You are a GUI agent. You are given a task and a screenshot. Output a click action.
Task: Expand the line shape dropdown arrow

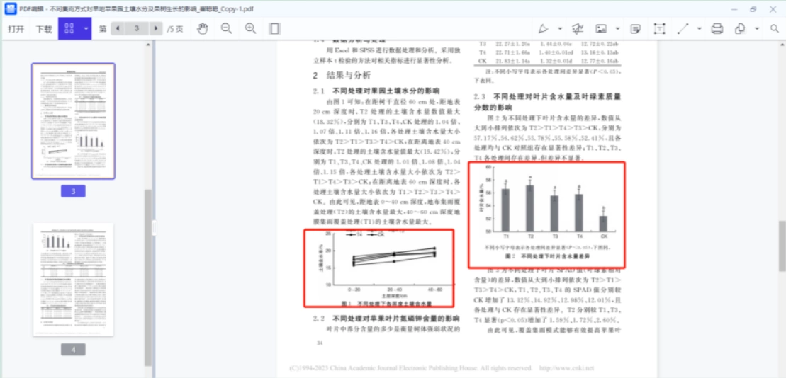point(699,29)
